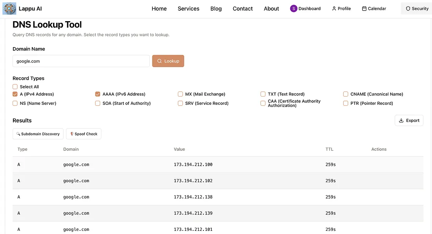Image resolution: width=432 pixels, height=234 pixels.
Task: Select the value 173.194.212.138
Action: click(x=193, y=197)
